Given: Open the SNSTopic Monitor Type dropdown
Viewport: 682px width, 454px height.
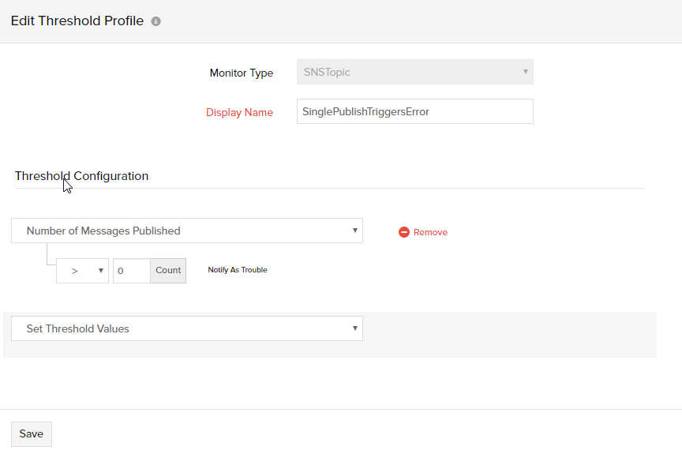Looking at the screenshot, I should (414, 72).
